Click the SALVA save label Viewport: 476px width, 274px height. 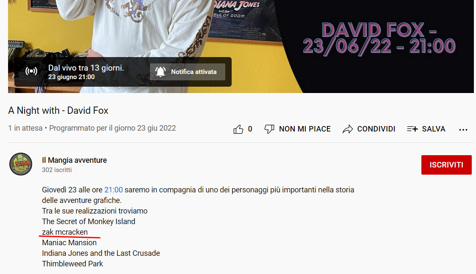(x=434, y=129)
